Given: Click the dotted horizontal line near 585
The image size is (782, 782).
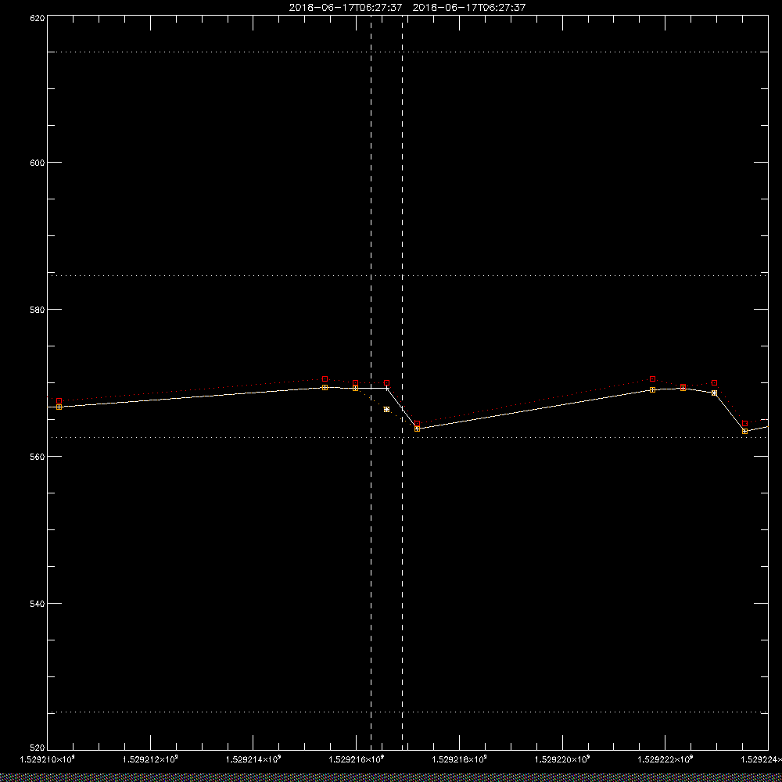Looking at the screenshot, I should tap(407, 275).
